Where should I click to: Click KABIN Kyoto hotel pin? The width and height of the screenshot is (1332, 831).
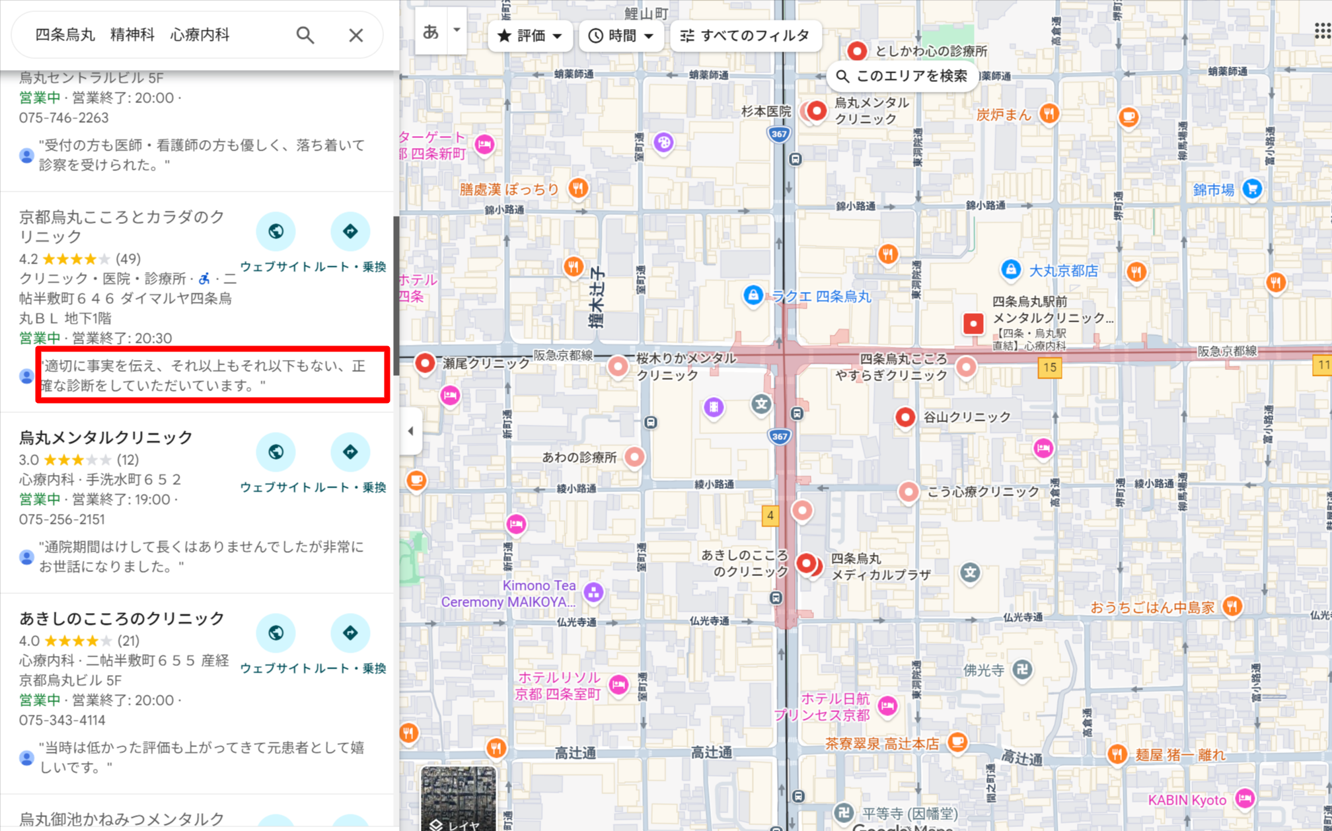click(x=1245, y=799)
